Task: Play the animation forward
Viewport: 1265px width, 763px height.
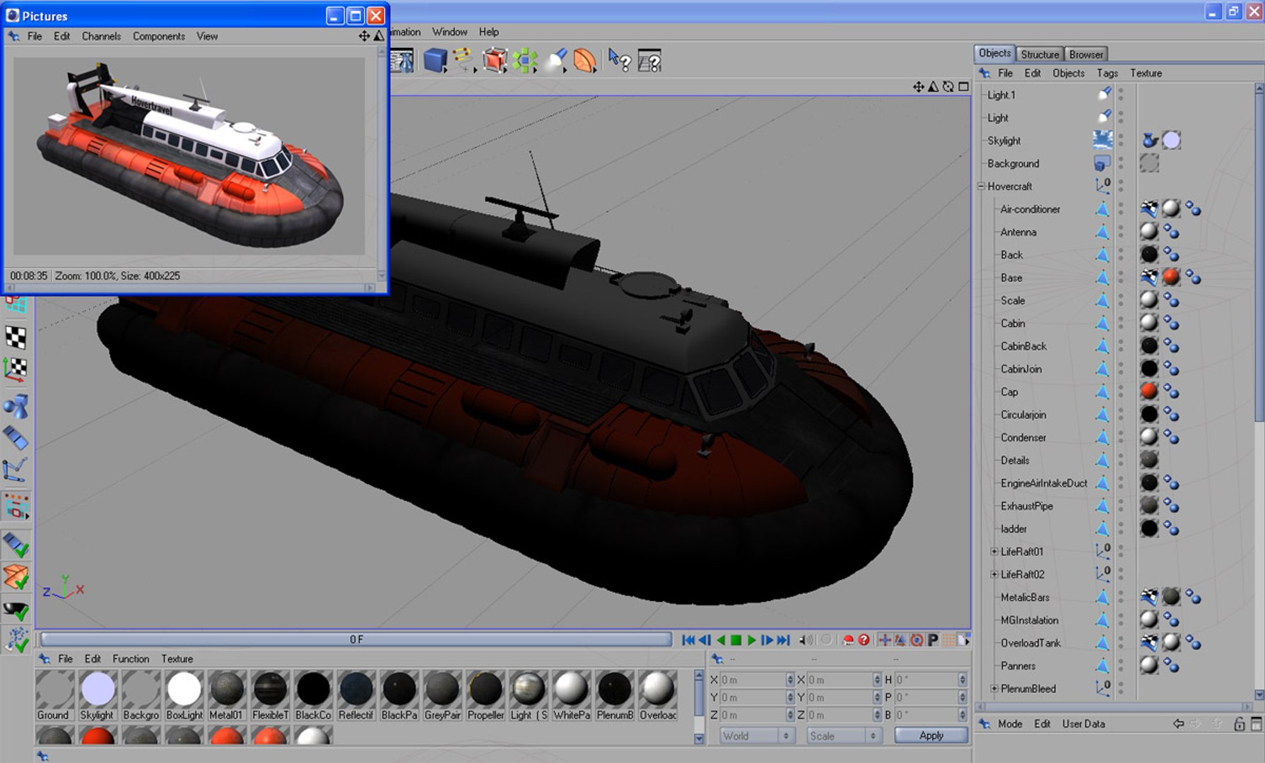Action: pyautogui.click(x=751, y=640)
